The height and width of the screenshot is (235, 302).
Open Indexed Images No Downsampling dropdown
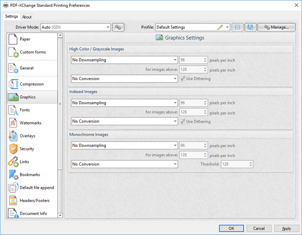(x=175, y=103)
